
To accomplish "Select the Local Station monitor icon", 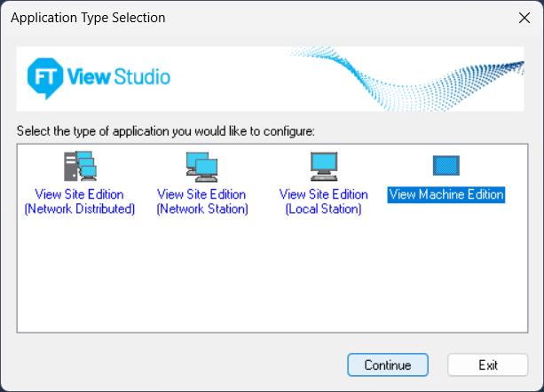I will (324, 166).
